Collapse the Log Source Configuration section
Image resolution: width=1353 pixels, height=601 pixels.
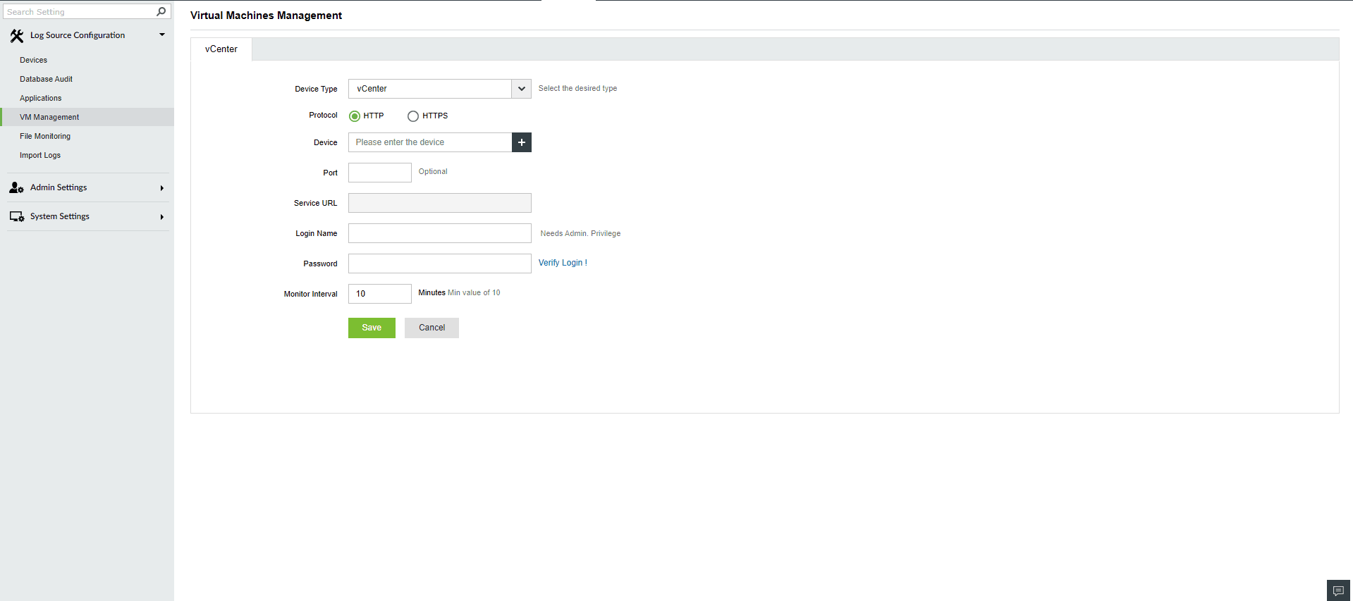(x=162, y=35)
